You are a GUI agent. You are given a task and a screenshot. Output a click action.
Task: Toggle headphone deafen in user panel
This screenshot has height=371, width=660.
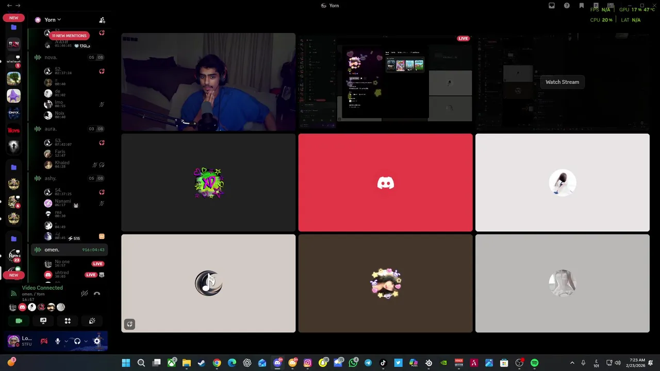click(77, 341)
